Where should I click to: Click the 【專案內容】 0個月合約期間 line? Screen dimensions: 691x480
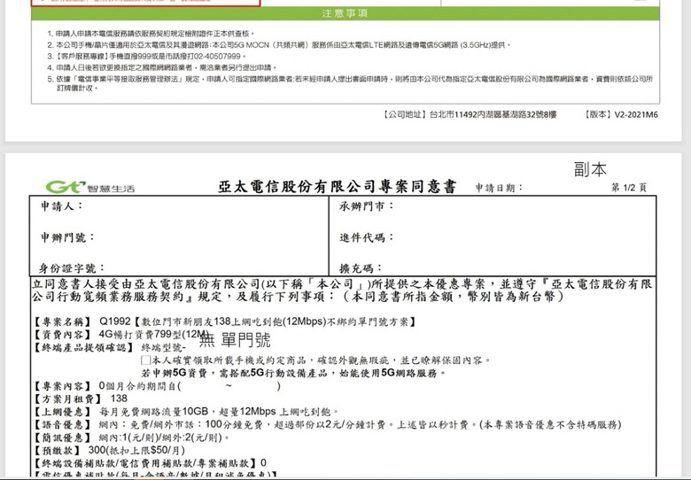[157, 387]
